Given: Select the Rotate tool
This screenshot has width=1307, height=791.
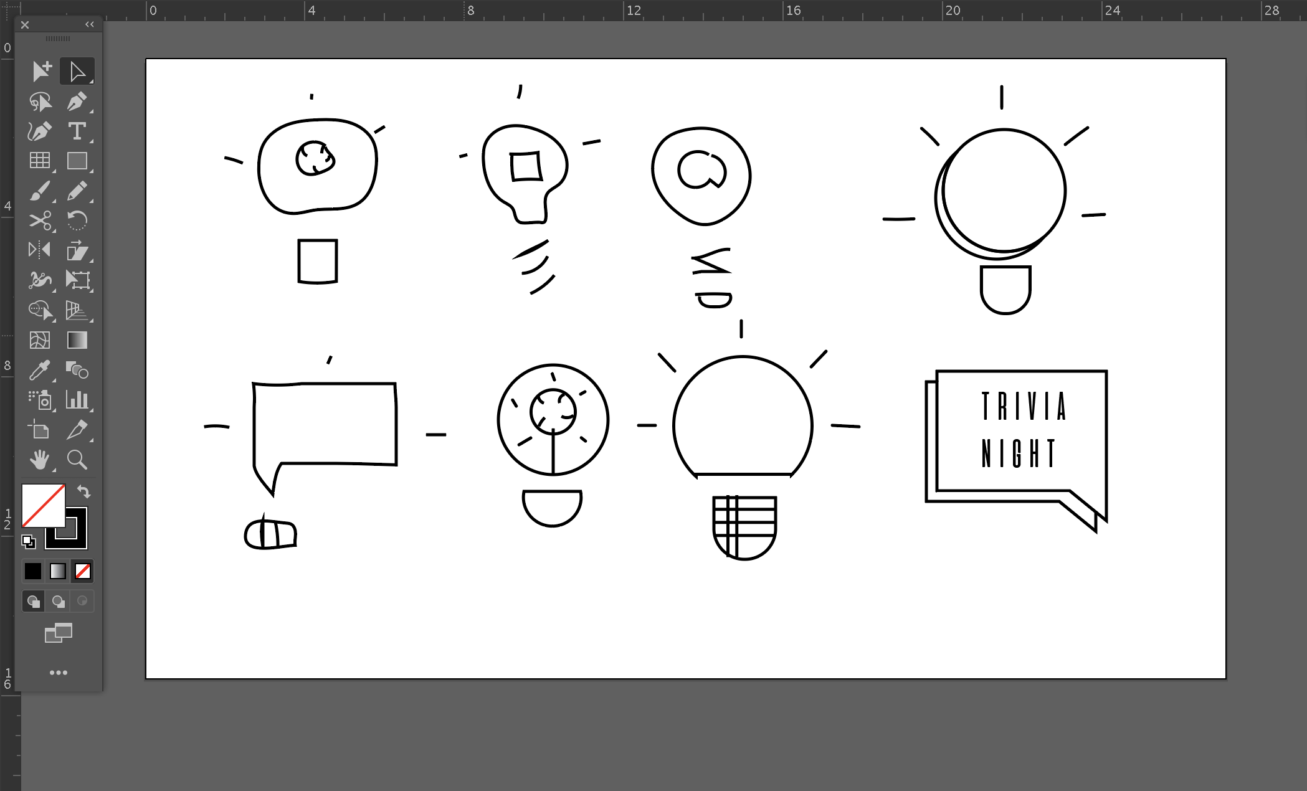Looking at the screenshot, I should [77, 220].
